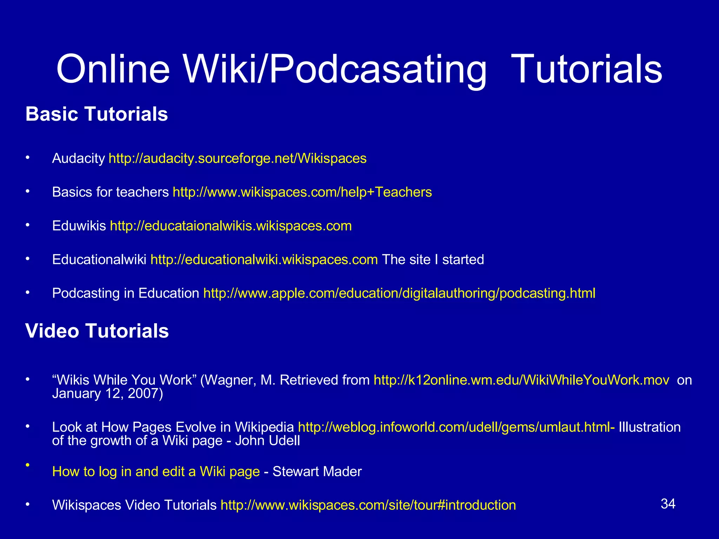The image size is (719, 539).
Task: Click the 'Wikispaces Video Tutorials' text
Action: (x=134, y=505)
